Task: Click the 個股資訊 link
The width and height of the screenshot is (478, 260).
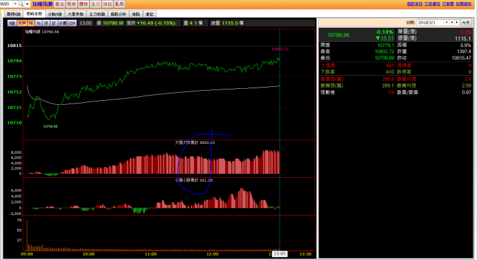Action: click(x=415, y=4)
